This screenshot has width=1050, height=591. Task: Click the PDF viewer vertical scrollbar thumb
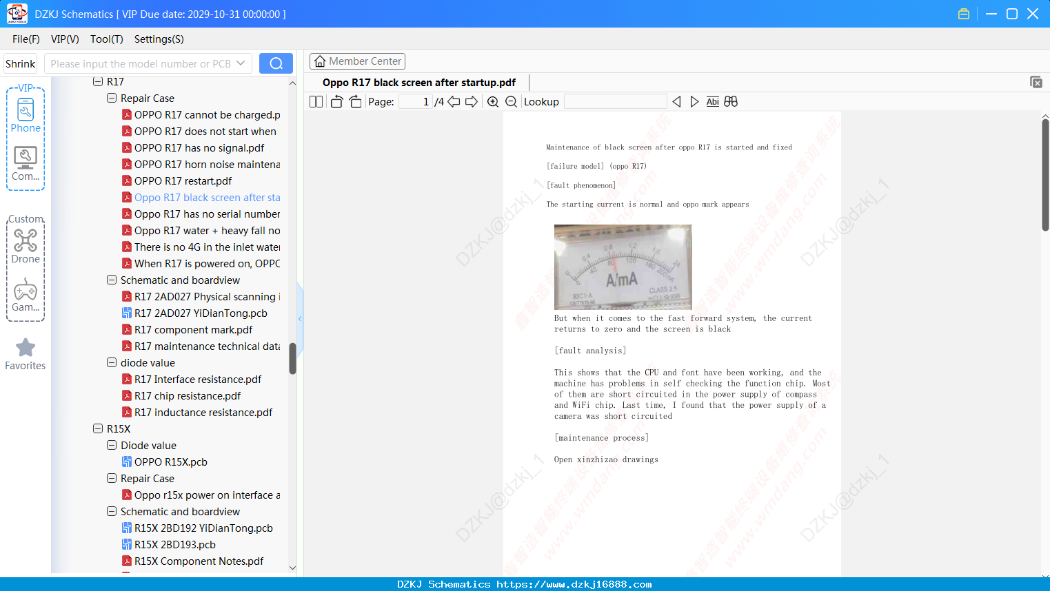tap(1045, 175)
